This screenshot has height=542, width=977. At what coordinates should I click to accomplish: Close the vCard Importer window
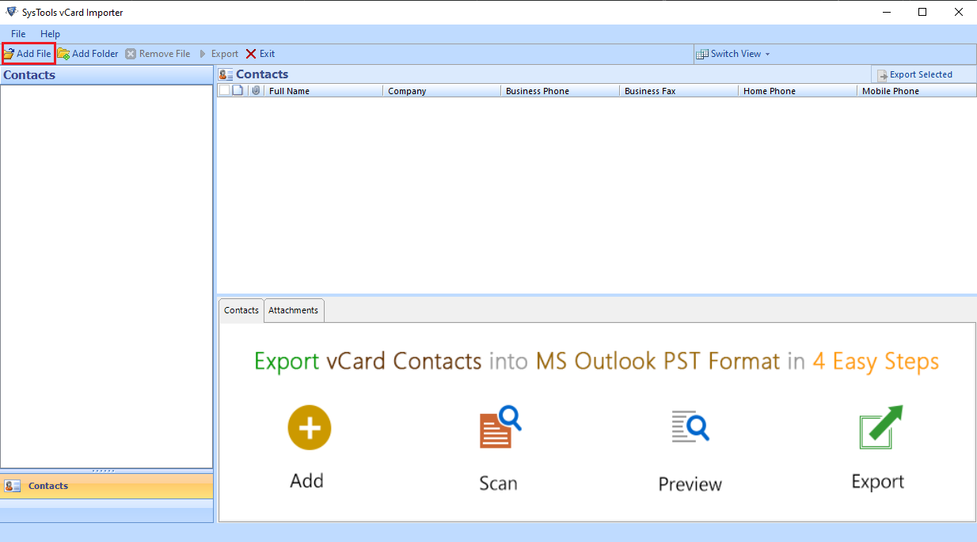pyautogui.click(x=959, y=12)
